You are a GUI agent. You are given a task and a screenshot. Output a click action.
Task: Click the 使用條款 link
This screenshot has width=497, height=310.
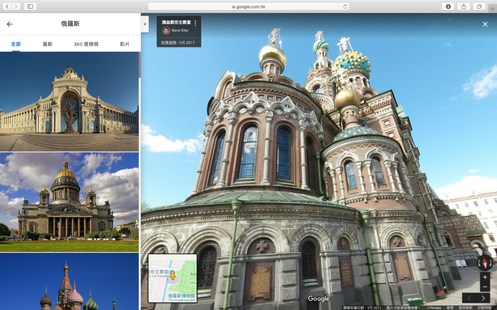(466, 308)
